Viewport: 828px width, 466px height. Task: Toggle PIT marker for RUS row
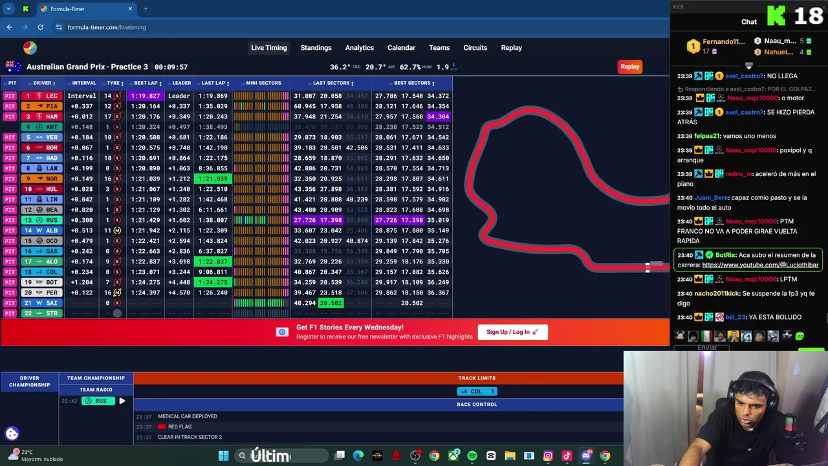pyautogui.click(x=10, y=220)
